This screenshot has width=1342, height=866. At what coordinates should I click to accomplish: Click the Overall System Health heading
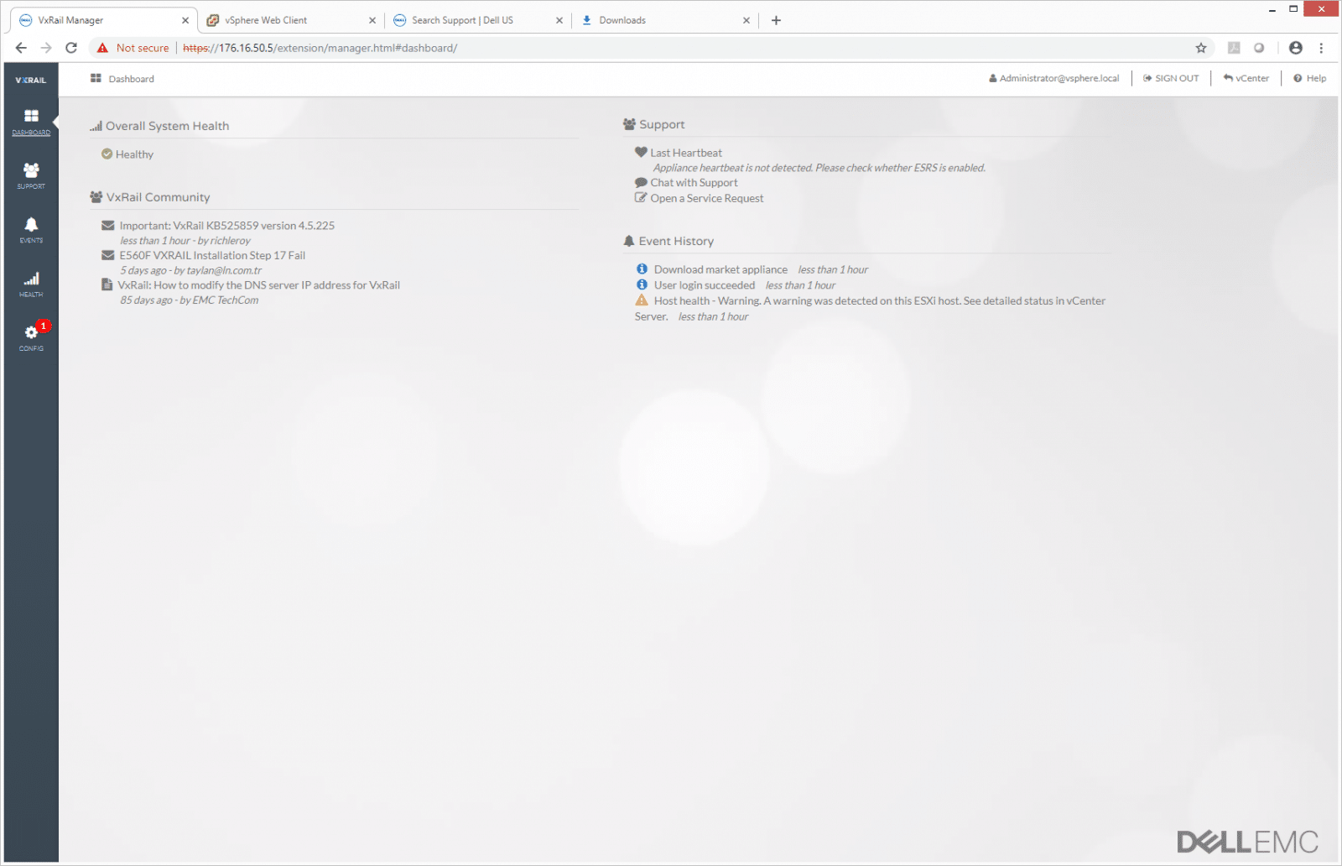pyautogui.click(x=167, y=126)
